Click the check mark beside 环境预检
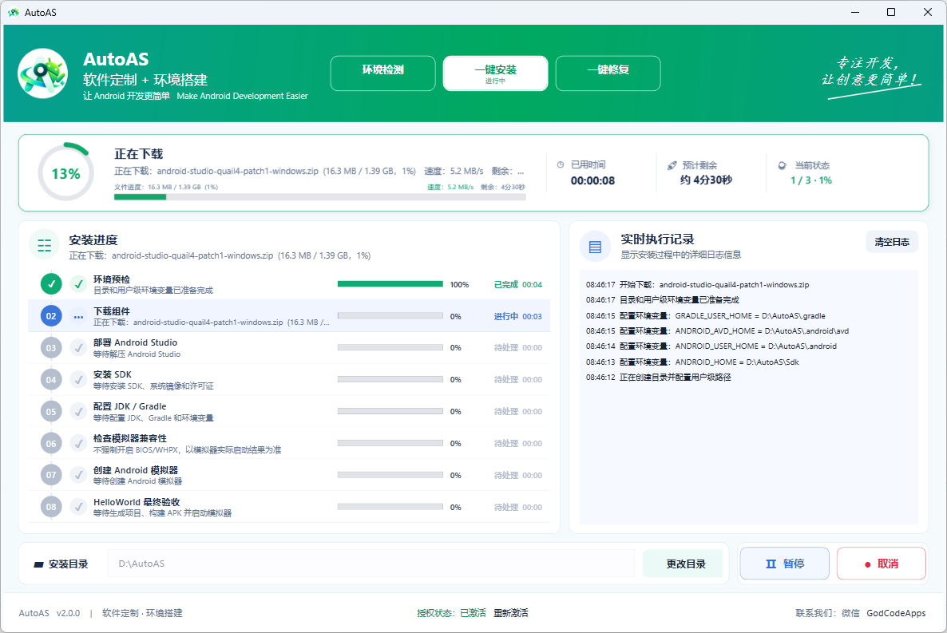 [x=78, y=284]
